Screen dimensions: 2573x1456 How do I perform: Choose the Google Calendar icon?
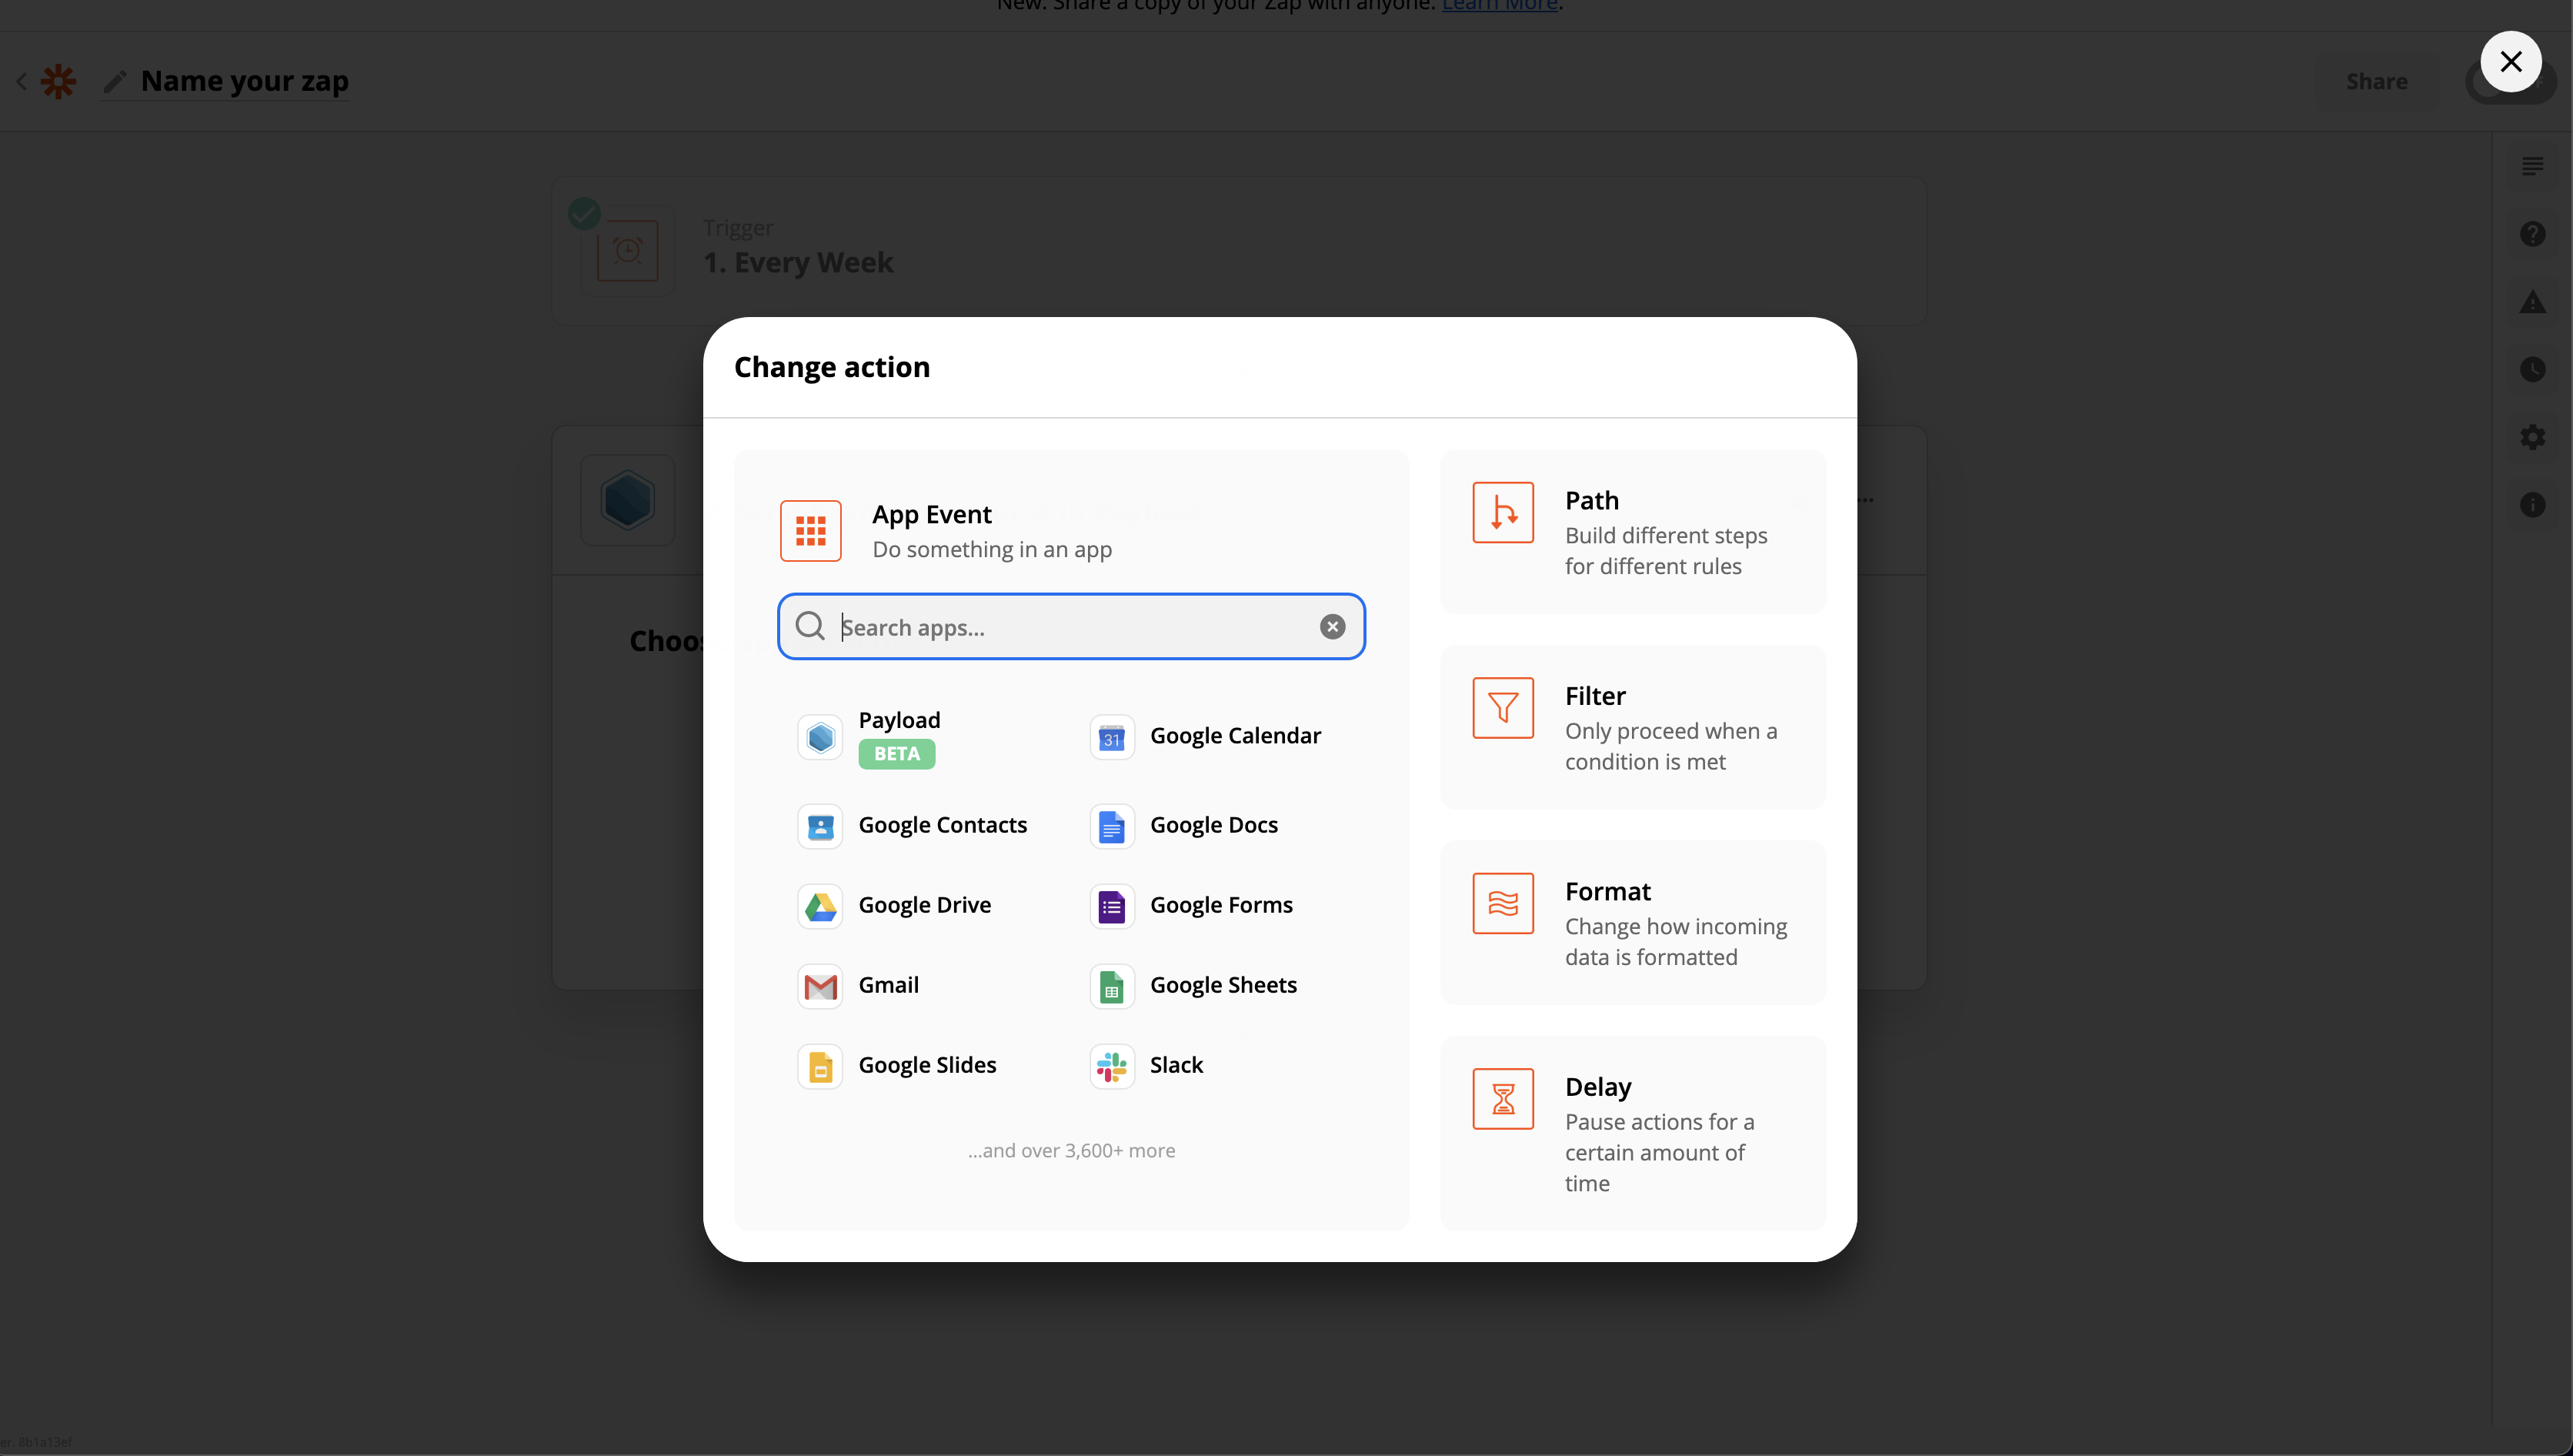[x=1112, y=738]
